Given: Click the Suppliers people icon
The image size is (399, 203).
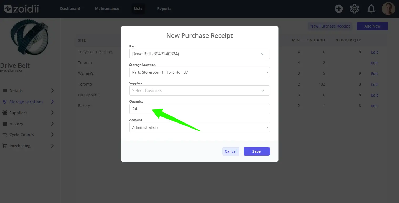Looking at the screenshot, I should 4,113.
